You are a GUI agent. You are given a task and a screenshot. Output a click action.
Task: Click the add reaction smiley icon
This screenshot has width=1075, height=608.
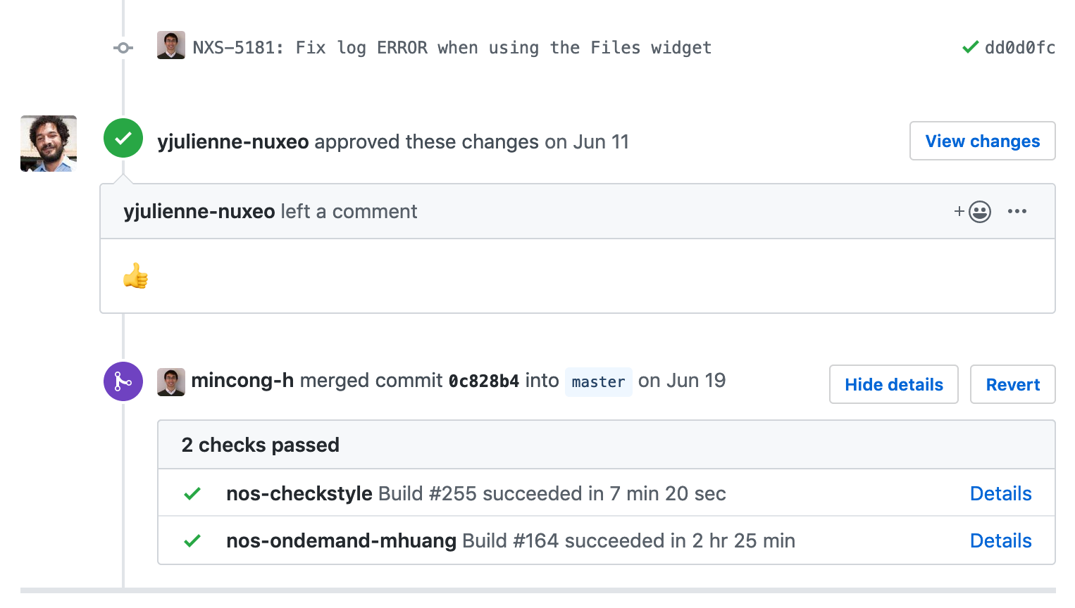[x=973, y=212]
